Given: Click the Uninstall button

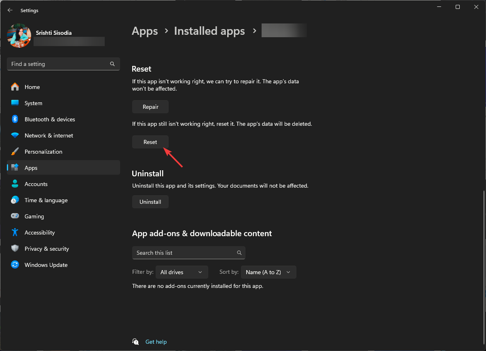Looking at the screenshot, I should 150,202.
